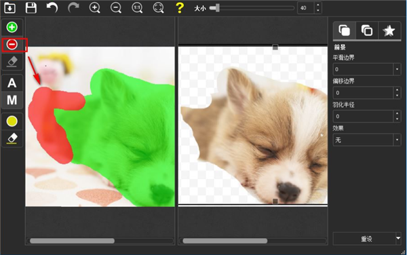
Task: Click the bottom crop handle on preview
Action: pos(275,201)
